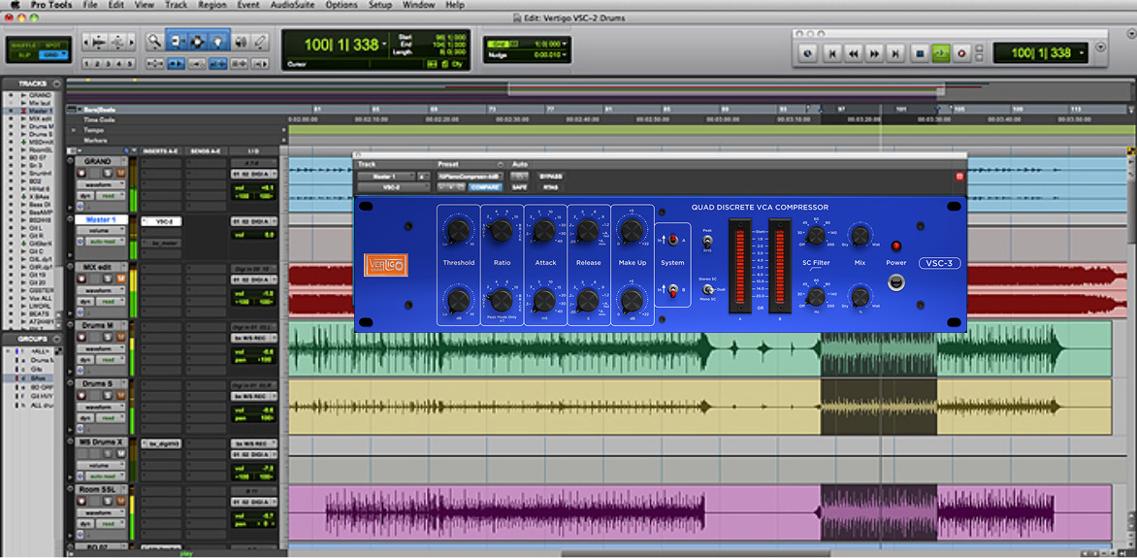Open Tracks list popup menu
The image size is (1137, 558).
56,84
